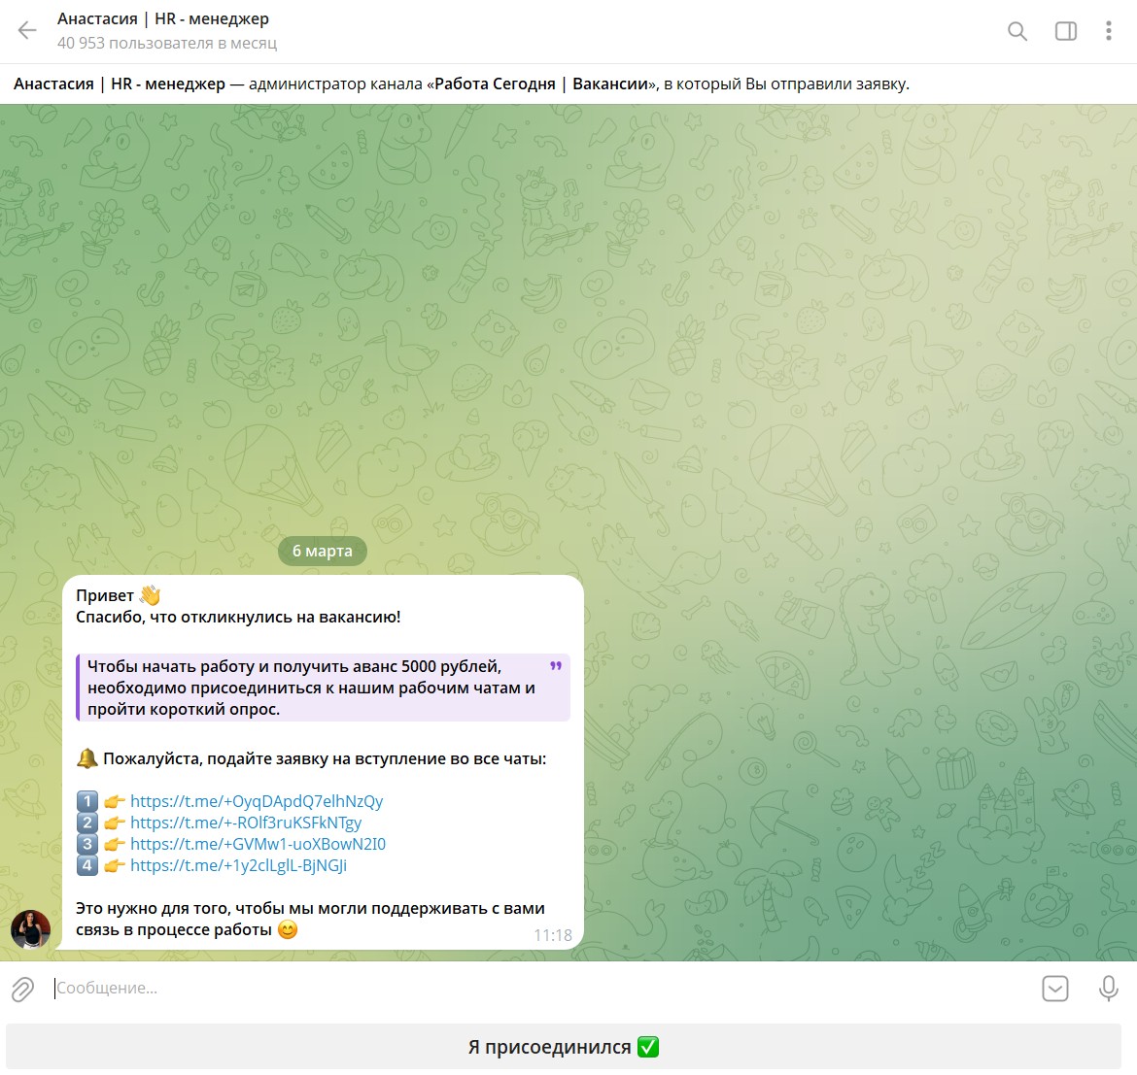Attach a file with the paperclip icon
1137x1075 pixels.
click(x=23, y=988)
